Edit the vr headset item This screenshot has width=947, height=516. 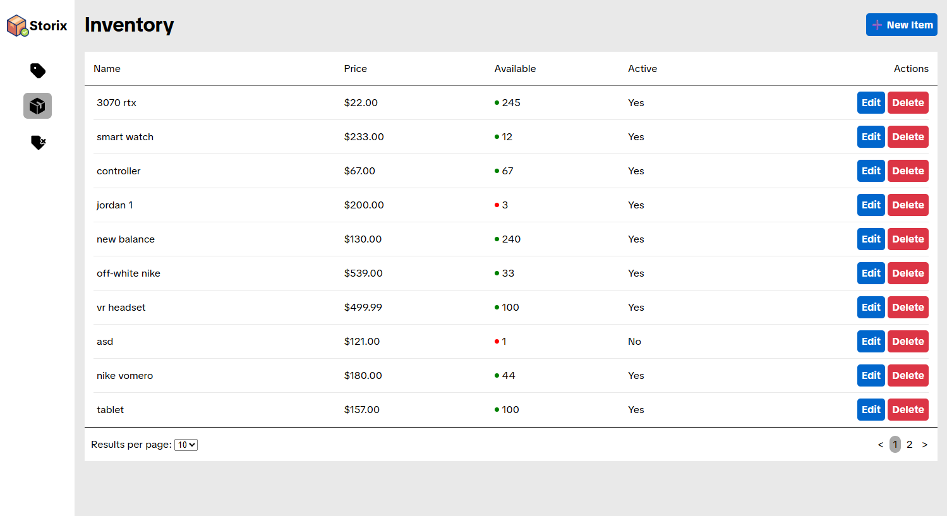tap(871, 308)
